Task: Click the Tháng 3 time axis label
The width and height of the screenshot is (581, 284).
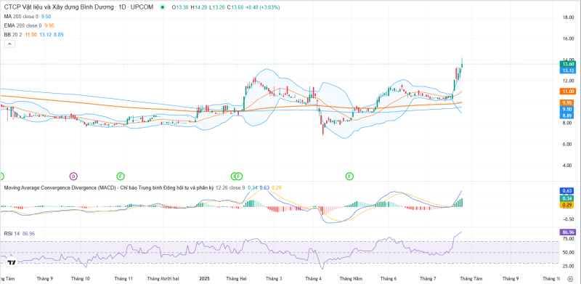Action: tap(274, 278)
